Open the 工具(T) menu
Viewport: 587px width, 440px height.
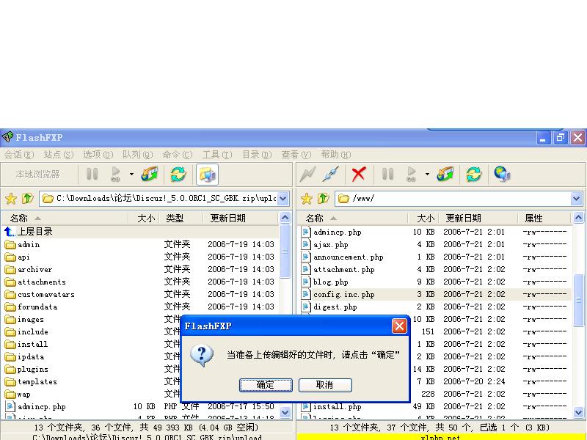click(x=217, y=155)
